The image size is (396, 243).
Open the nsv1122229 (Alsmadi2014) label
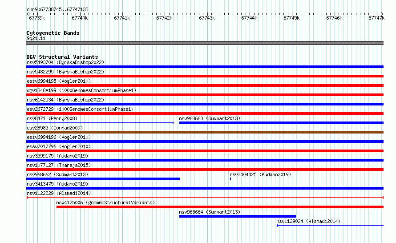point(59,193)
